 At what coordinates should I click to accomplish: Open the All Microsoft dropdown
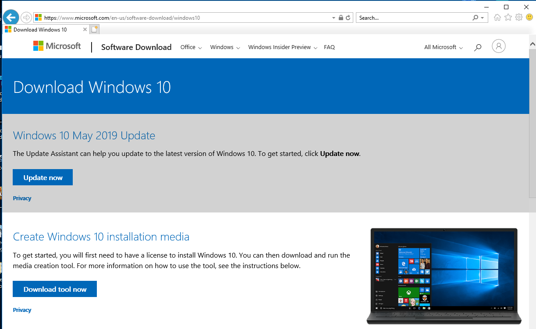(443, 47)
